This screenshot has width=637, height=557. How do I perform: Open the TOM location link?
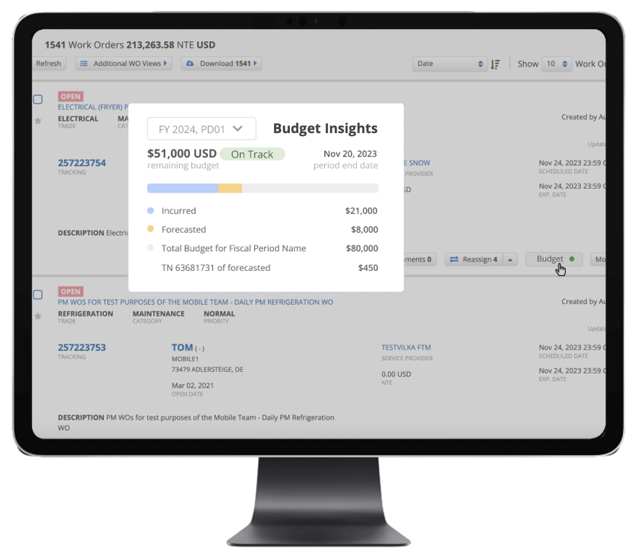pos(182,347)
